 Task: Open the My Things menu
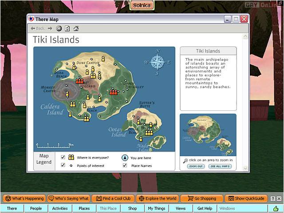(x=157, y=209)
